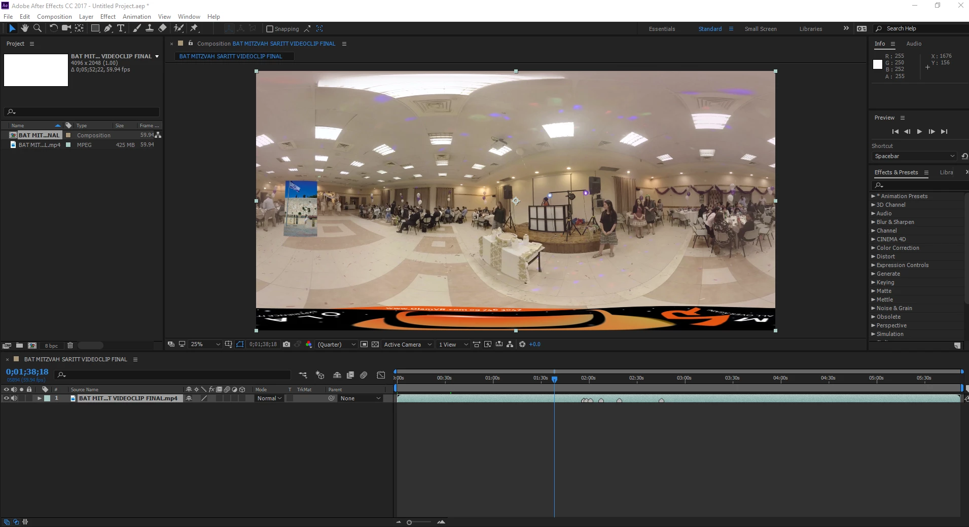Viewport: 969px width, 527px height.
Task: Open the Animation menu
Action: tap(137, 17)
